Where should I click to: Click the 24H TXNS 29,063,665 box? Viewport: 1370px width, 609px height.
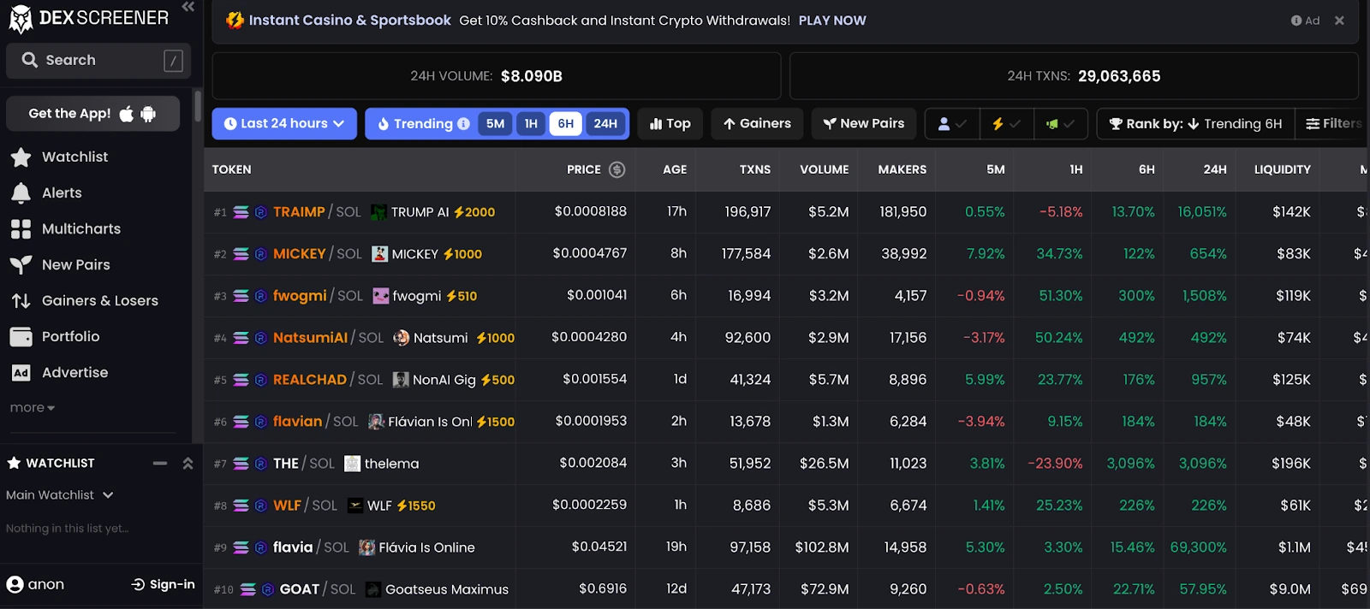point(1074,76)
